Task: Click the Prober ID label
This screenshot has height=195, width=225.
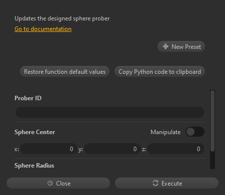Action: 28,98
